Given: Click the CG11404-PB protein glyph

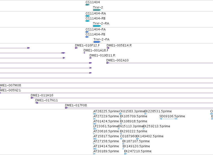Looking at the screenshot, I should [87, 37].
